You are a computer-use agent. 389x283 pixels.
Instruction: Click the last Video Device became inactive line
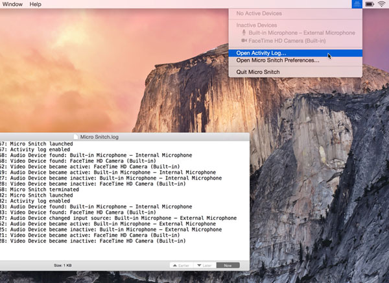point(93,241)
